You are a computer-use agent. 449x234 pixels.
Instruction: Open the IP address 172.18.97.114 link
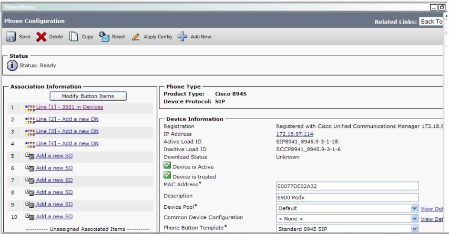(294, 134)
